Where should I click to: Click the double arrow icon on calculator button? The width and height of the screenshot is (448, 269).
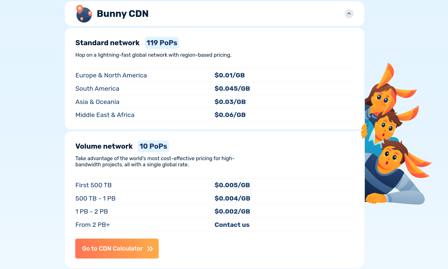[150, 249]
